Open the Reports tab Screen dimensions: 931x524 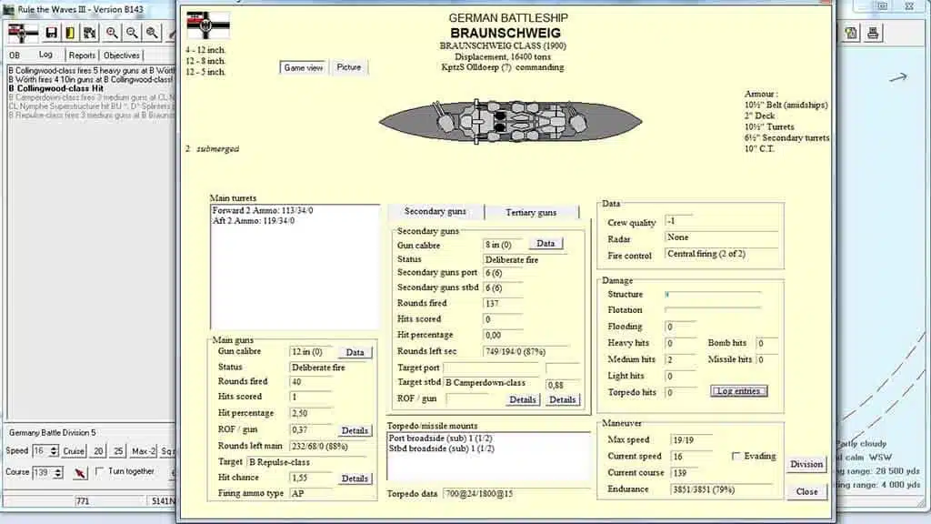82,55
